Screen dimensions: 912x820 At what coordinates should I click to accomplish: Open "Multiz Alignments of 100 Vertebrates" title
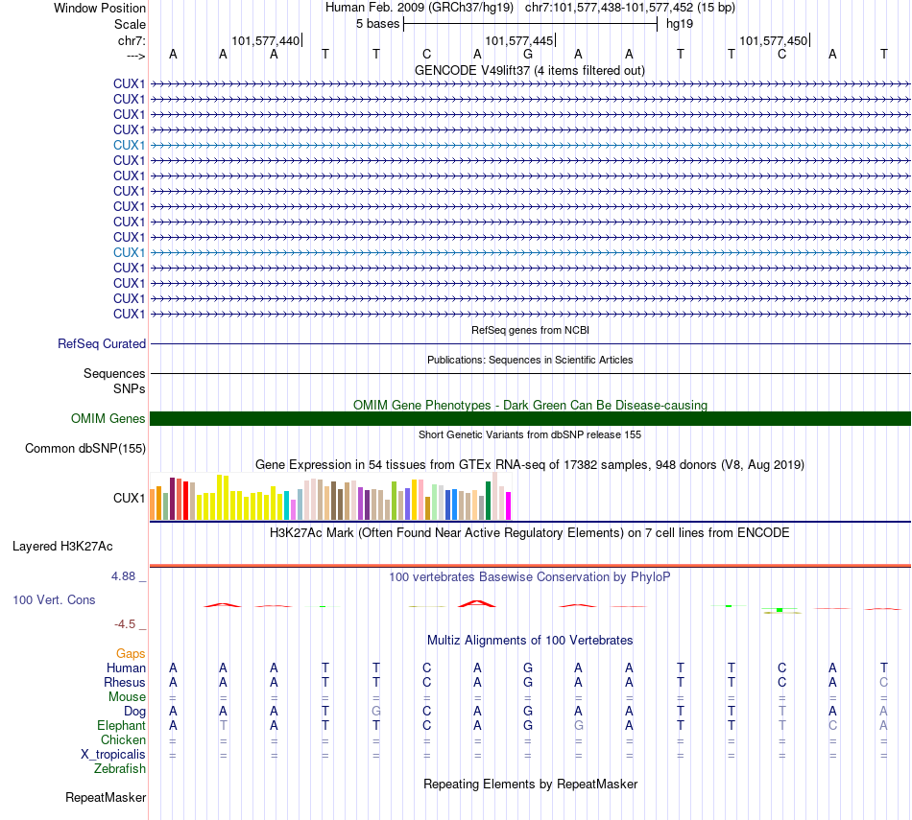coord(530,641)
